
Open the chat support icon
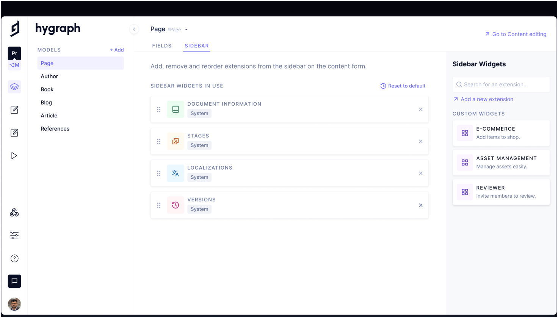(14, 281)
